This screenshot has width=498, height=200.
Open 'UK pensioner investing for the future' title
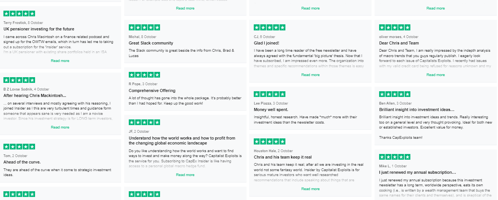39,29
